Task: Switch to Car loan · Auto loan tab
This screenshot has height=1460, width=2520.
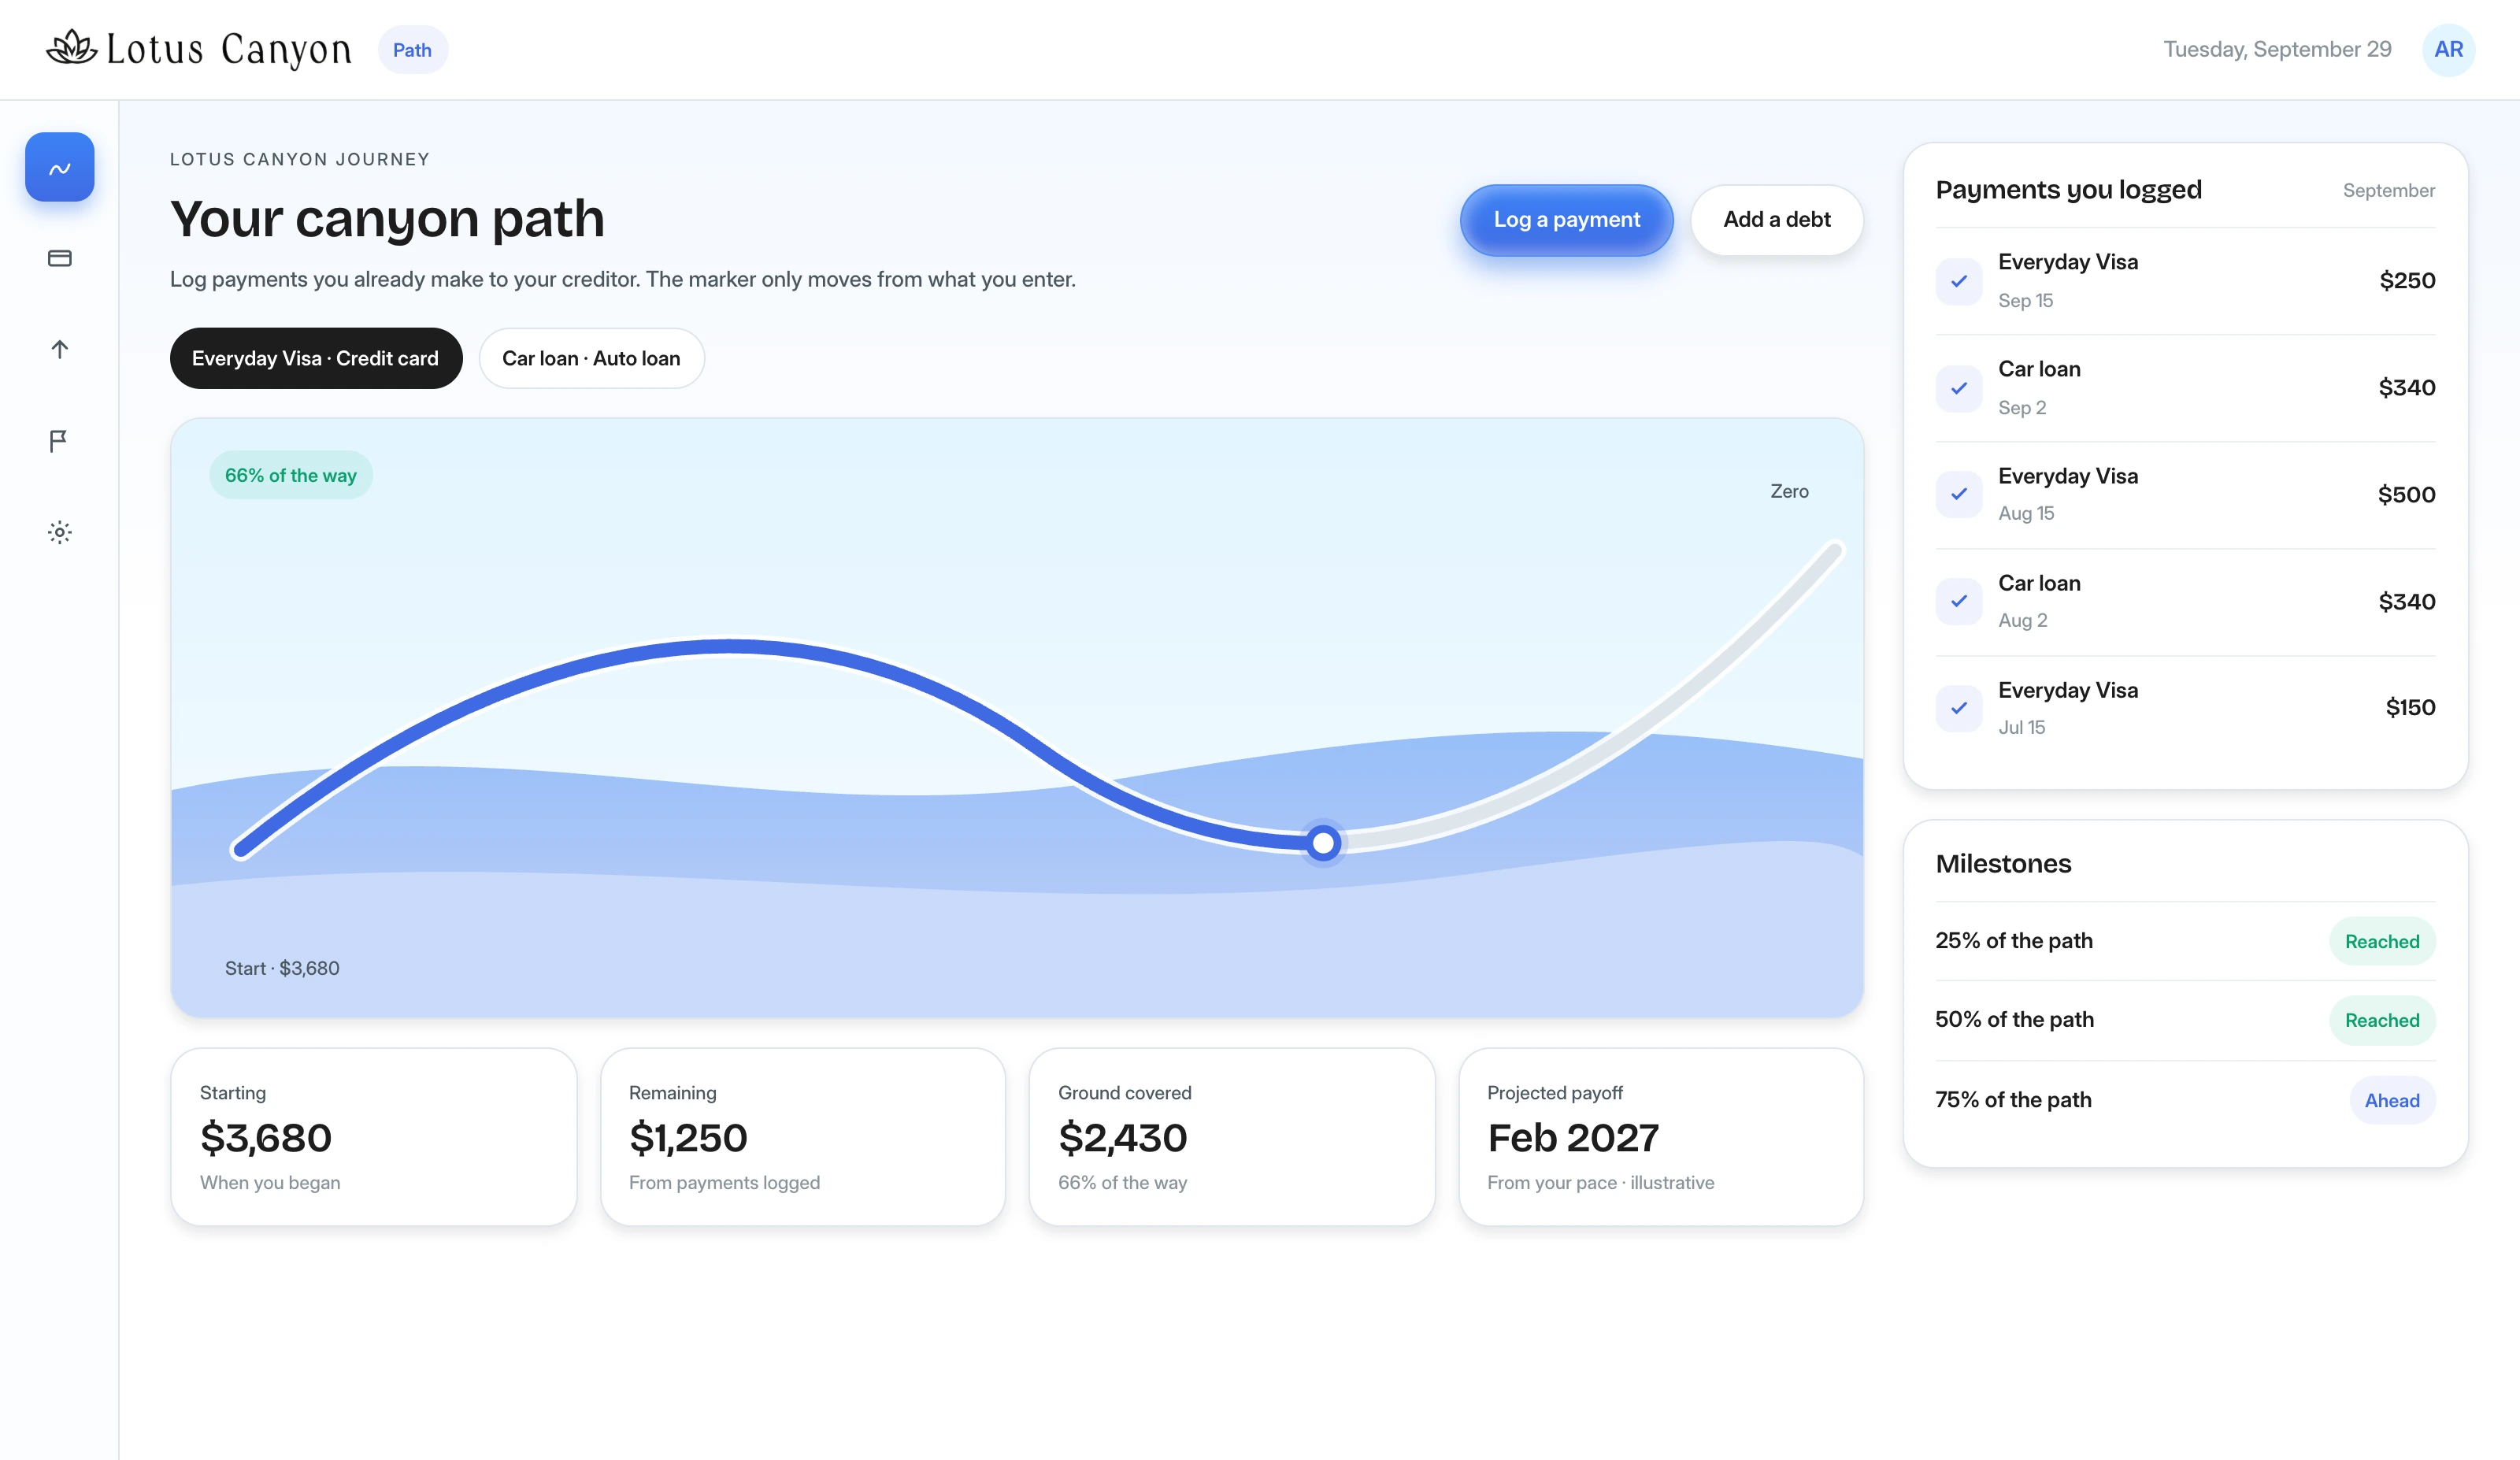Action: tap(591, 358)
